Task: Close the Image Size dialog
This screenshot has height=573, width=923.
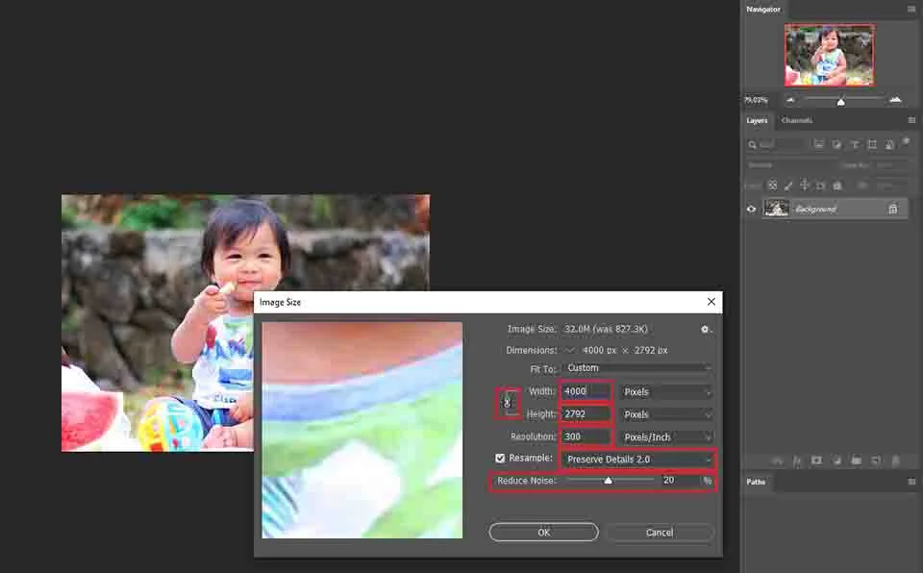Action: pos(711,302)
